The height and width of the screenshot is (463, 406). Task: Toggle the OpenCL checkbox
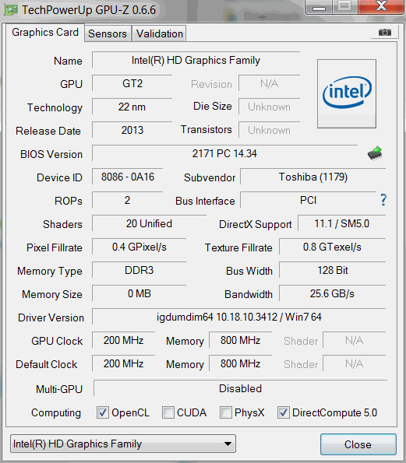(103, 412)
